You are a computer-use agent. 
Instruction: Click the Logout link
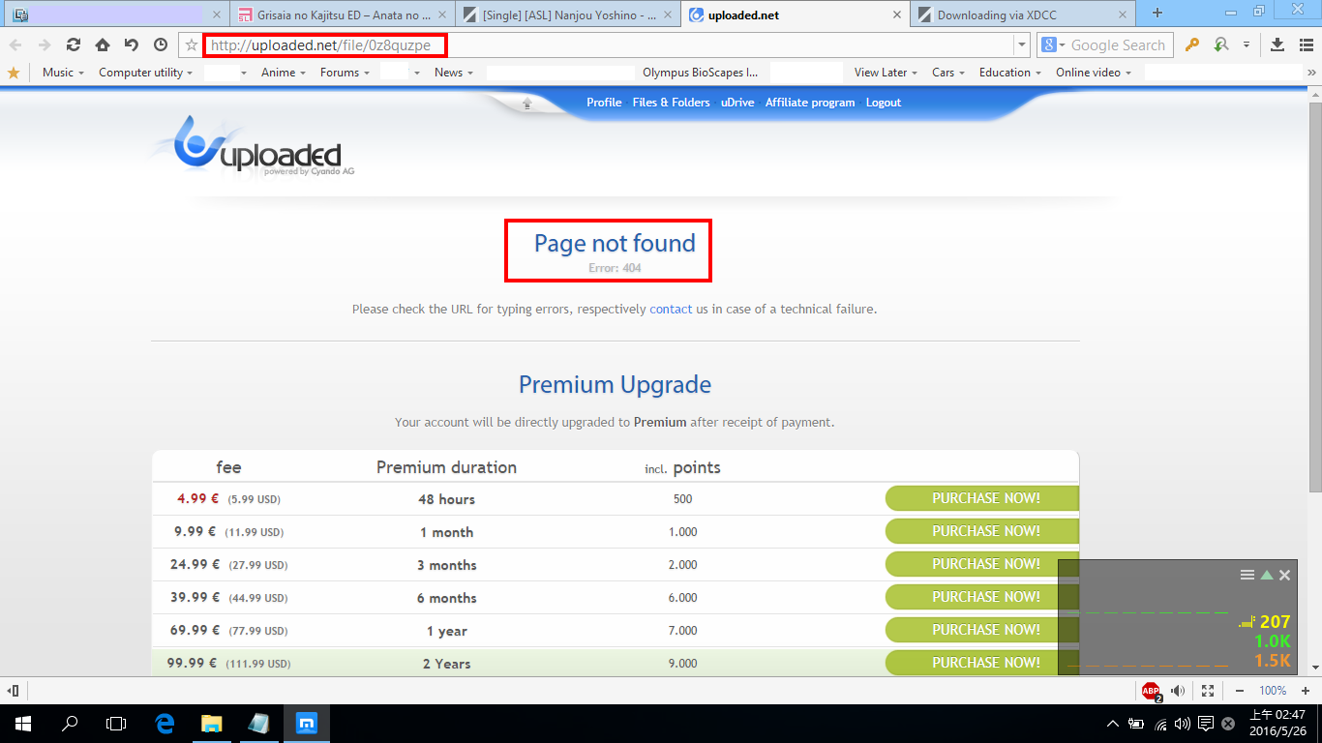tap(884, 103)
